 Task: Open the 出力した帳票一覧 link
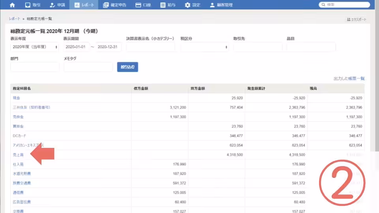click(x=349, y=79)
